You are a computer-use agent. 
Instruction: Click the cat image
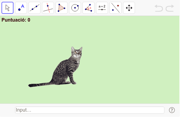click(55, 67)
